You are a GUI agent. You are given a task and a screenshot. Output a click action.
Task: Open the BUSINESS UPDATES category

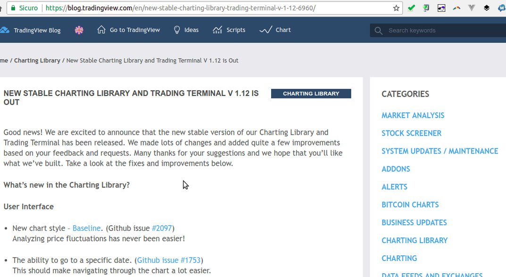(x=414, y=222)
